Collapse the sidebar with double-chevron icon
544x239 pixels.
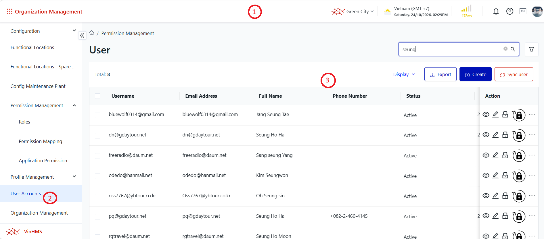[x=82, y=35]
